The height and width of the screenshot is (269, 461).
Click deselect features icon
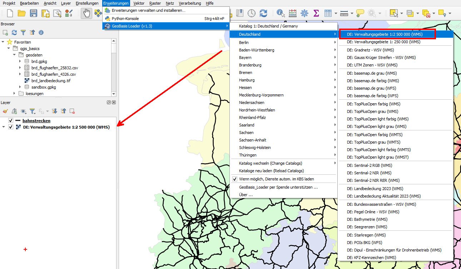point(426,13)
